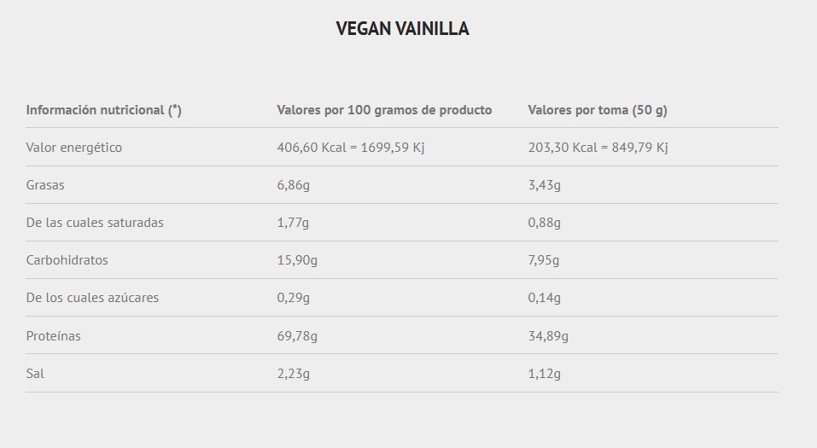Select the 69,78g protein value

click(x=297, y=336)
